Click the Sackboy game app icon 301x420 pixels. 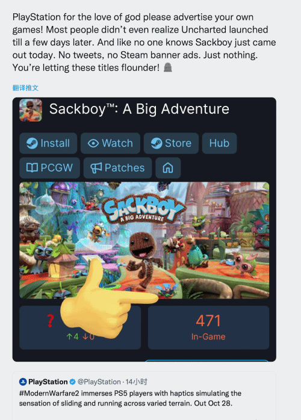click(x=31, y=110)
